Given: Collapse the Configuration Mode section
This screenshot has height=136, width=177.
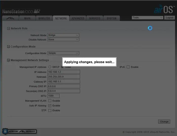Looking at the screenshot, I should click(x=8, y=47).
